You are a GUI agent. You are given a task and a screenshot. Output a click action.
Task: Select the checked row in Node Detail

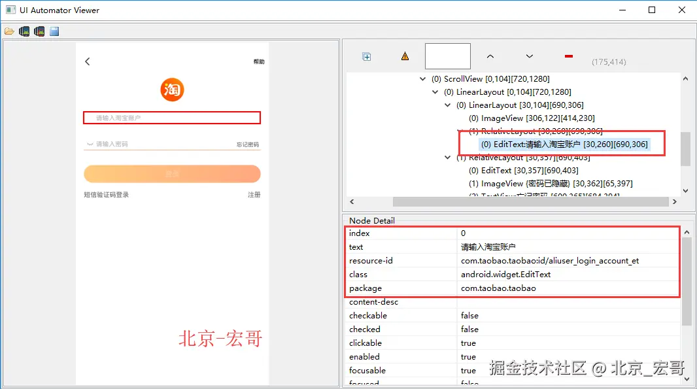coord(513,330)
